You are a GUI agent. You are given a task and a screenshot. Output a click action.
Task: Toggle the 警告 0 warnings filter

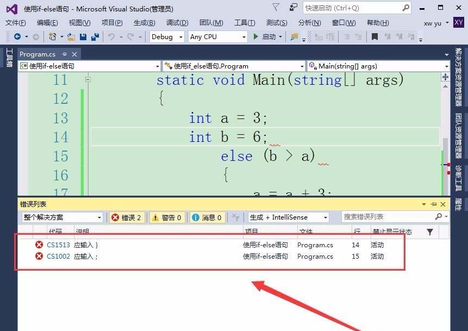coord(166,217)
